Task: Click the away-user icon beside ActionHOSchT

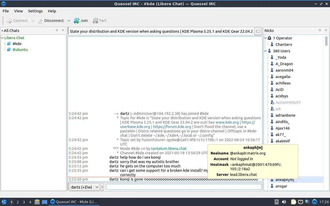Action: 272,102
